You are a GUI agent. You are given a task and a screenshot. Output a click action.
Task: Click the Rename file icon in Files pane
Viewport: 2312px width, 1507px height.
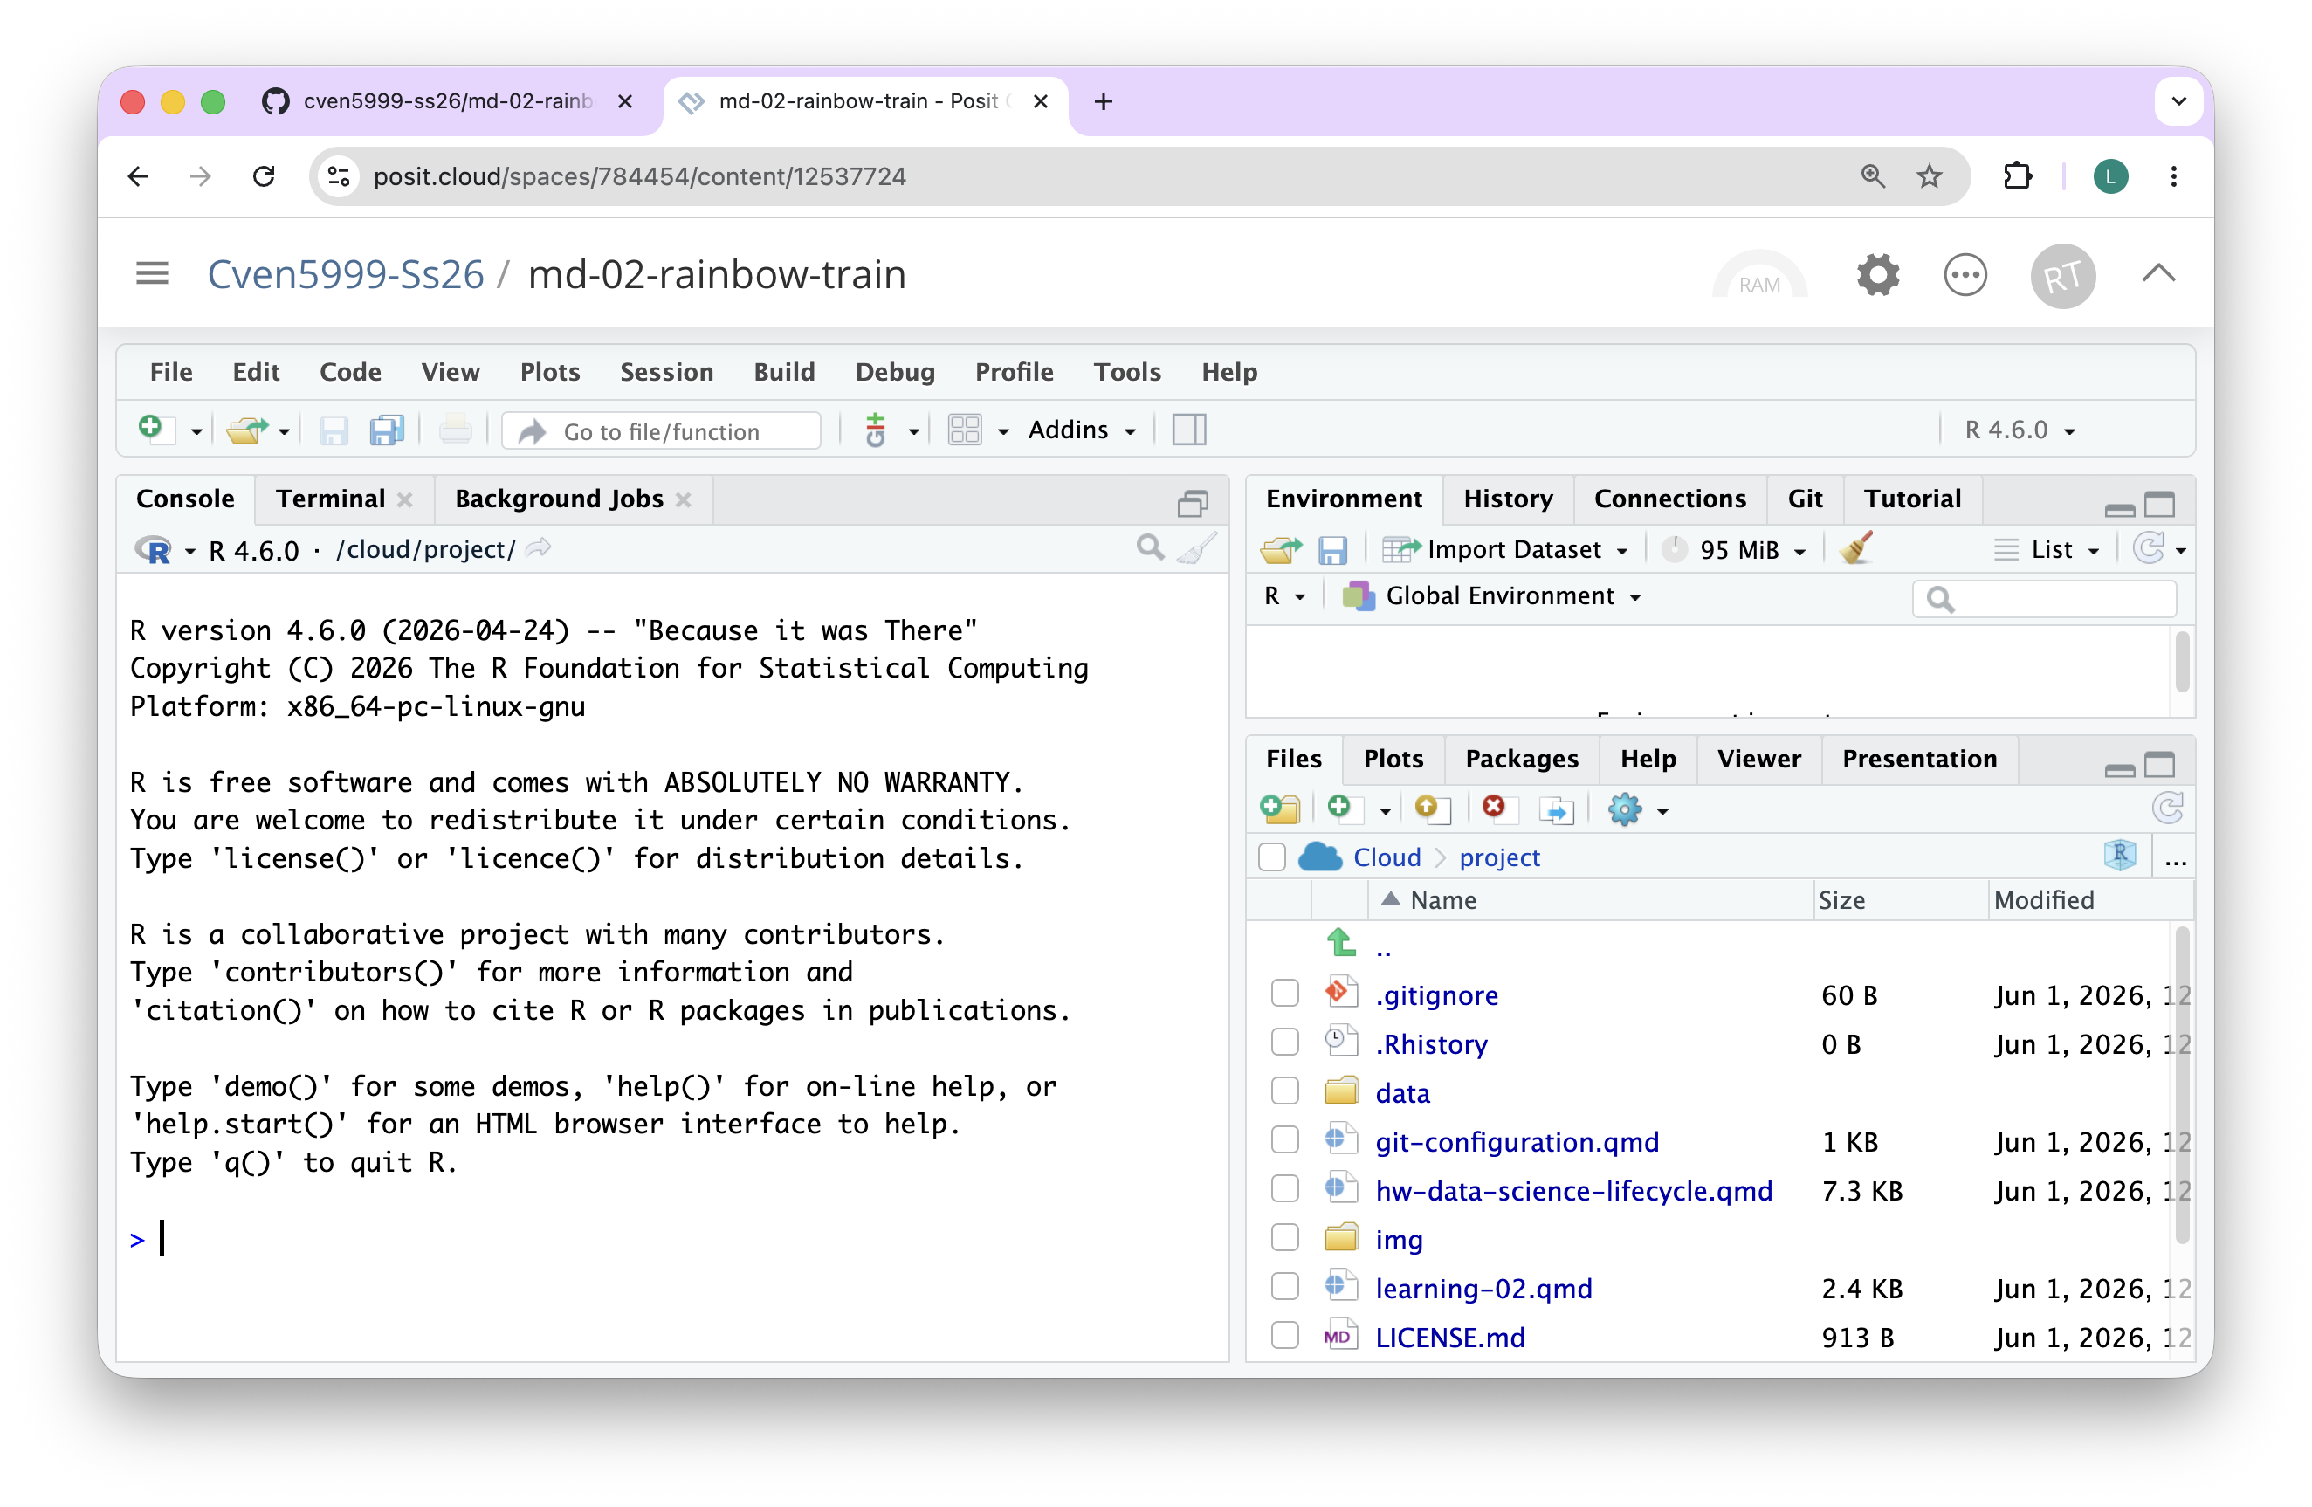[1556, 809]
